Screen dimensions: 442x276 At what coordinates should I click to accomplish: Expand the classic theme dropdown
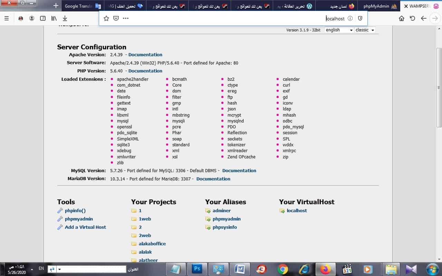(x=365, y=30)
